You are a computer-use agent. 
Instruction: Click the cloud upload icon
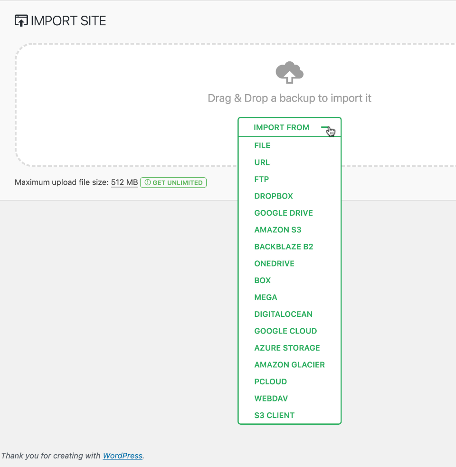(x=289, y=72)
